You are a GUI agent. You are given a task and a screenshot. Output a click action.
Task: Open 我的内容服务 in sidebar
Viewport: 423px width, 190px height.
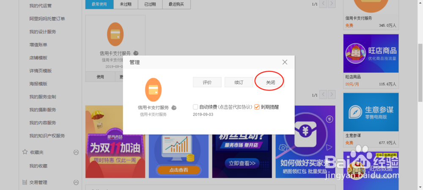(x=43, y=123)
